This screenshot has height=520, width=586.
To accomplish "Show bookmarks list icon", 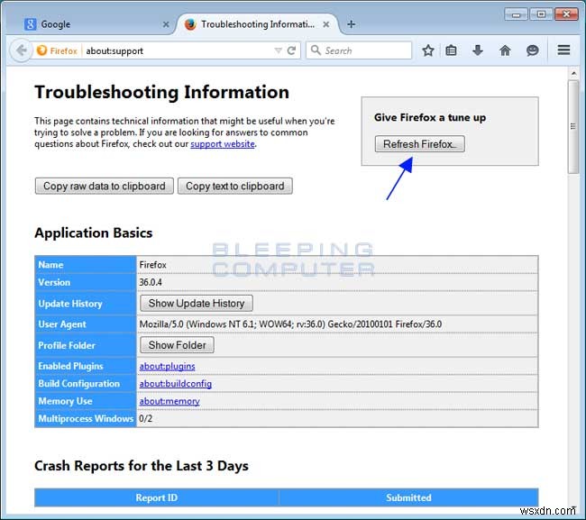I will 451,50.
